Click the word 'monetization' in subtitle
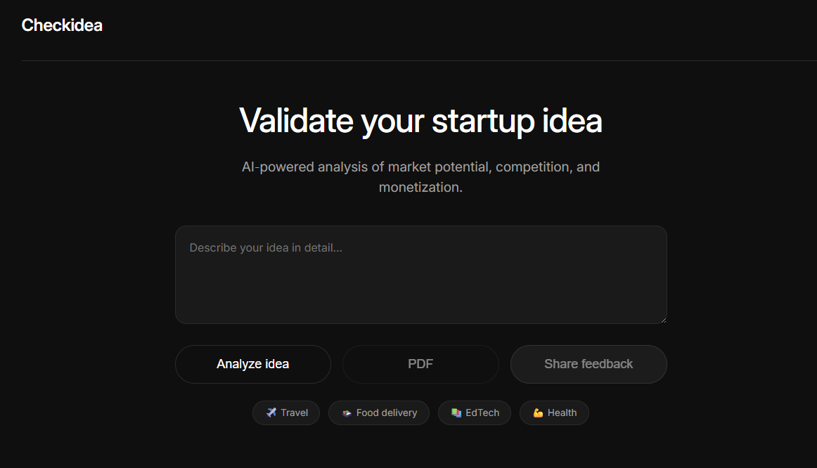This screenshot has height=468, width=817. 419,188
